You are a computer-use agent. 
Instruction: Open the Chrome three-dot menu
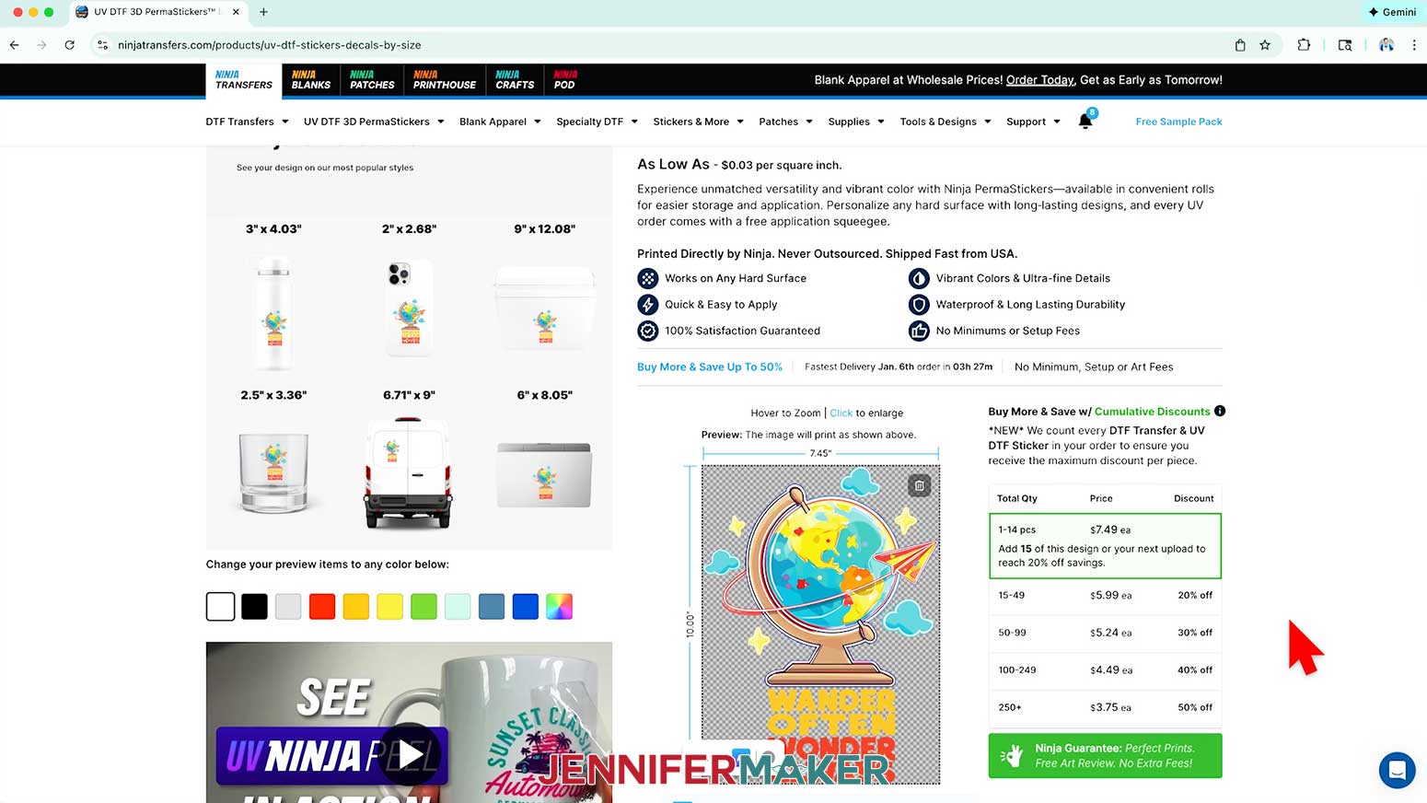pos(1414,44)
